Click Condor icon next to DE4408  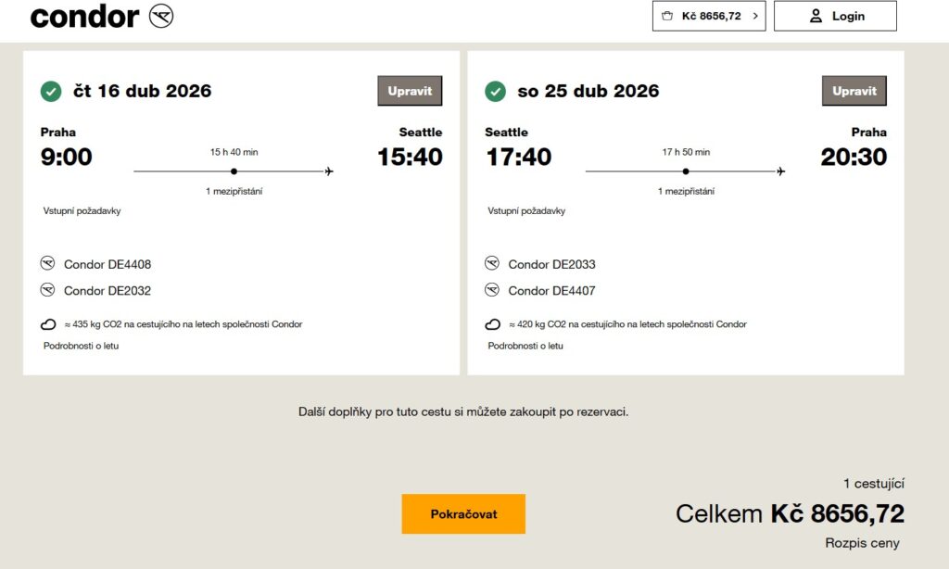coord(48,264)
